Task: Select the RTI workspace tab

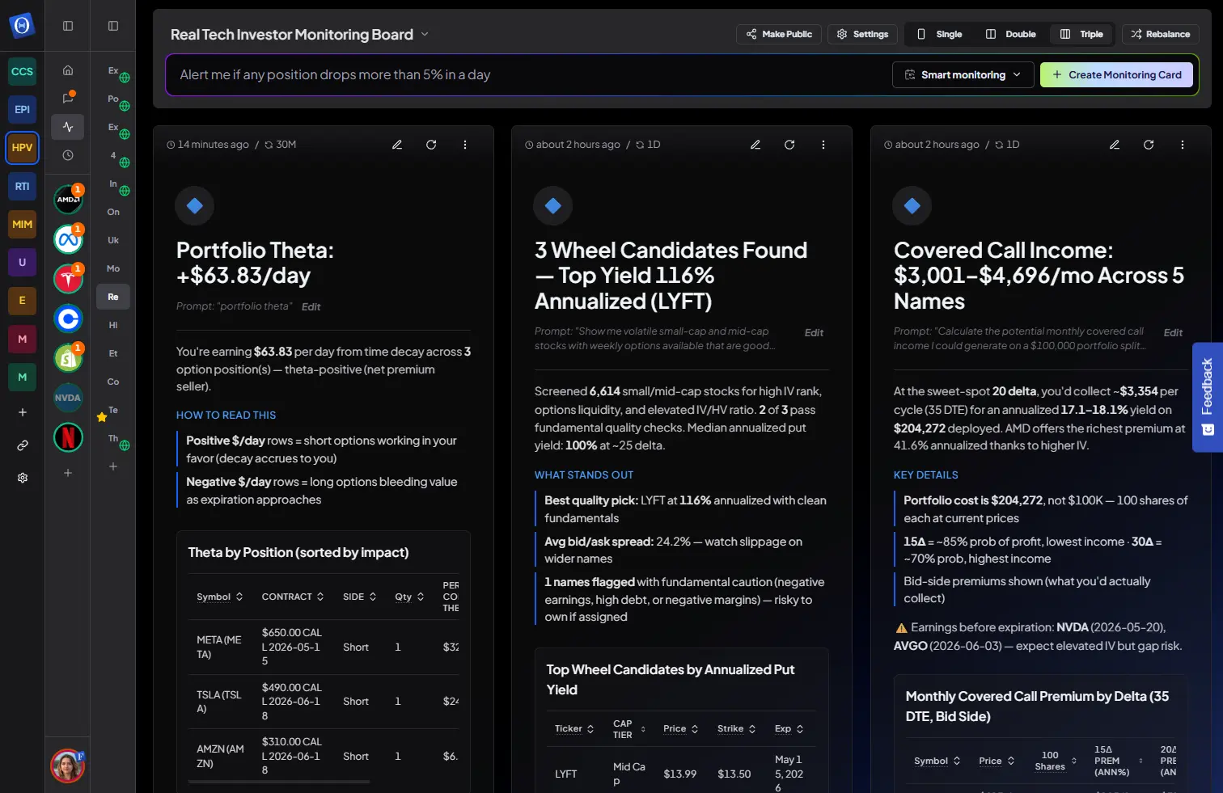Action: tap(23, 186)
